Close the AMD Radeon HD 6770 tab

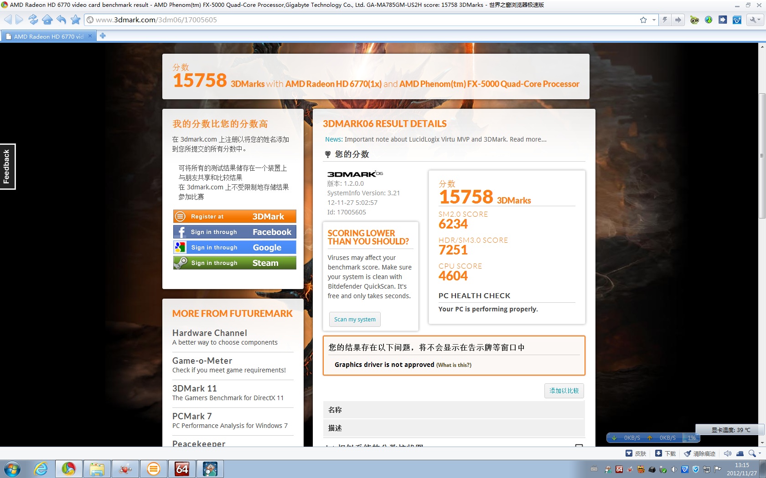click(x=90, y=36)
